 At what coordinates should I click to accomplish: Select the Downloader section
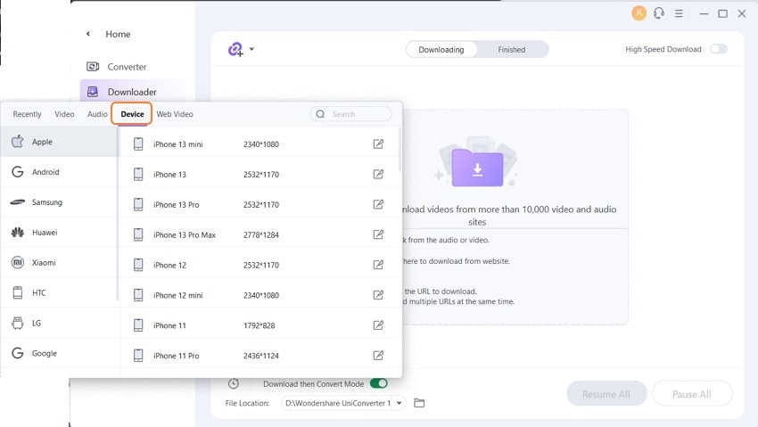click(134, 91)
